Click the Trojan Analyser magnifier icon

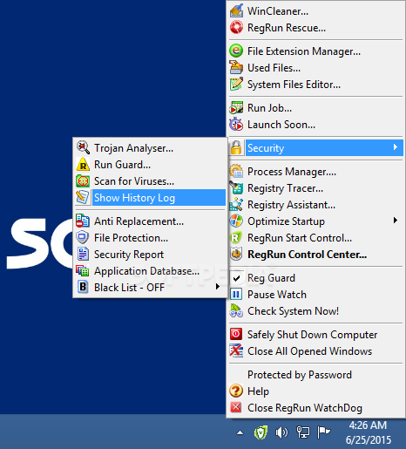point(83,148)
